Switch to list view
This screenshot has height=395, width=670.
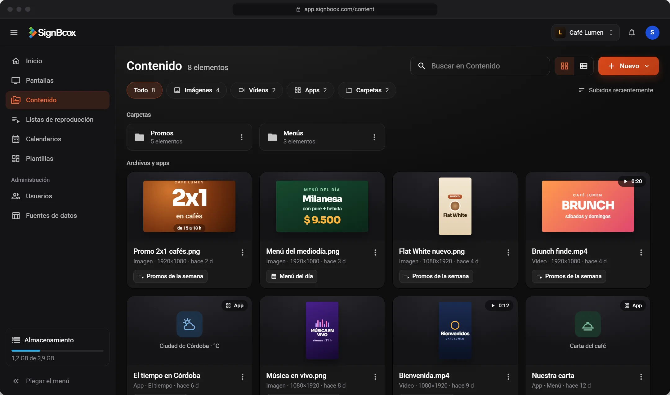pyautogui.click(x=584, y=66)
